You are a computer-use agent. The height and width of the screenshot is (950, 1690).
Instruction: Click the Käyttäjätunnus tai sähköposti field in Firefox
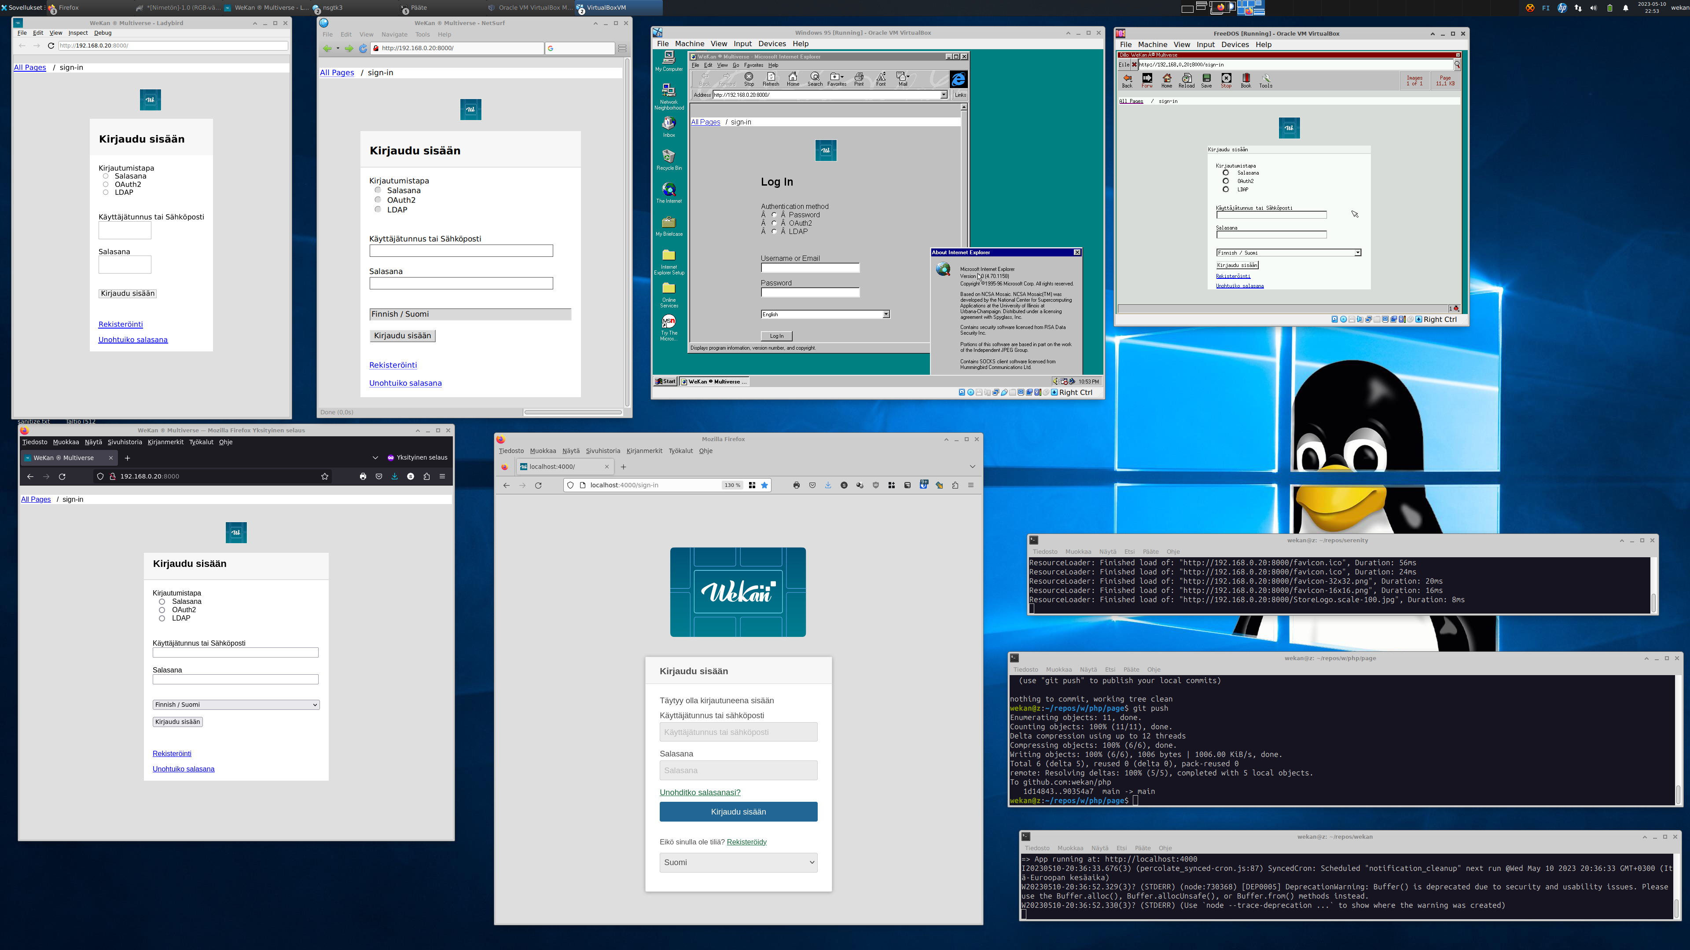(x=738, y=732)
